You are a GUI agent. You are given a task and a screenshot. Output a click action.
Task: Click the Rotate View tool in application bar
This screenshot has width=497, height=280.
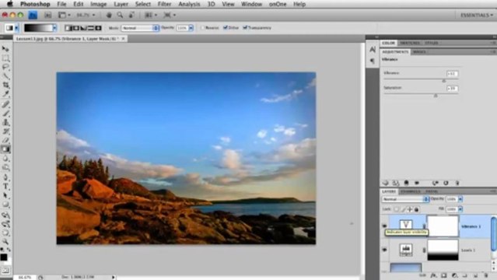click(131, 15)
